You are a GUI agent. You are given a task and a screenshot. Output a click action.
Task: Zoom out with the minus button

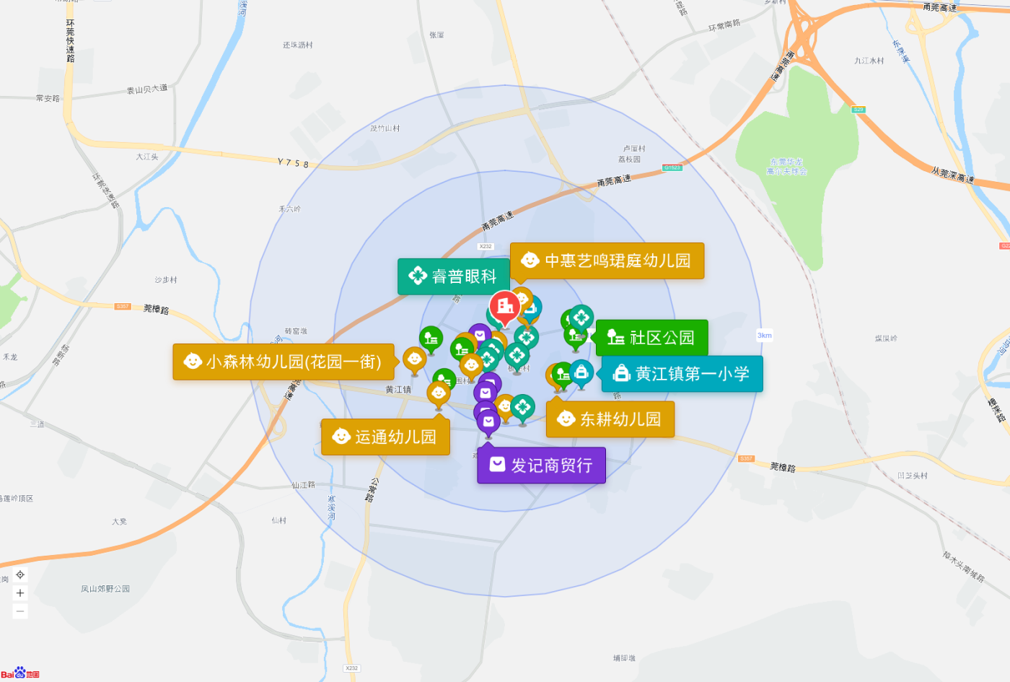point(20,611)
